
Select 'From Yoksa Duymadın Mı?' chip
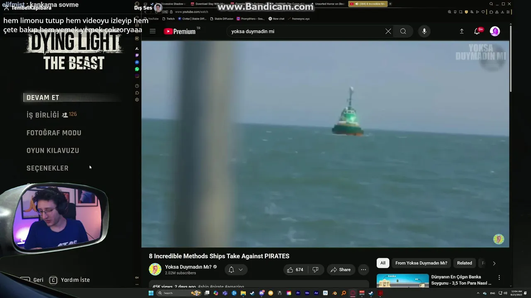click(421, 263)
